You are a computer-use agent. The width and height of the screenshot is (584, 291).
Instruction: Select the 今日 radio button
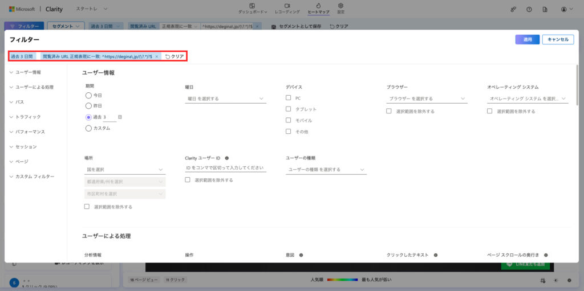click(88, 95)
